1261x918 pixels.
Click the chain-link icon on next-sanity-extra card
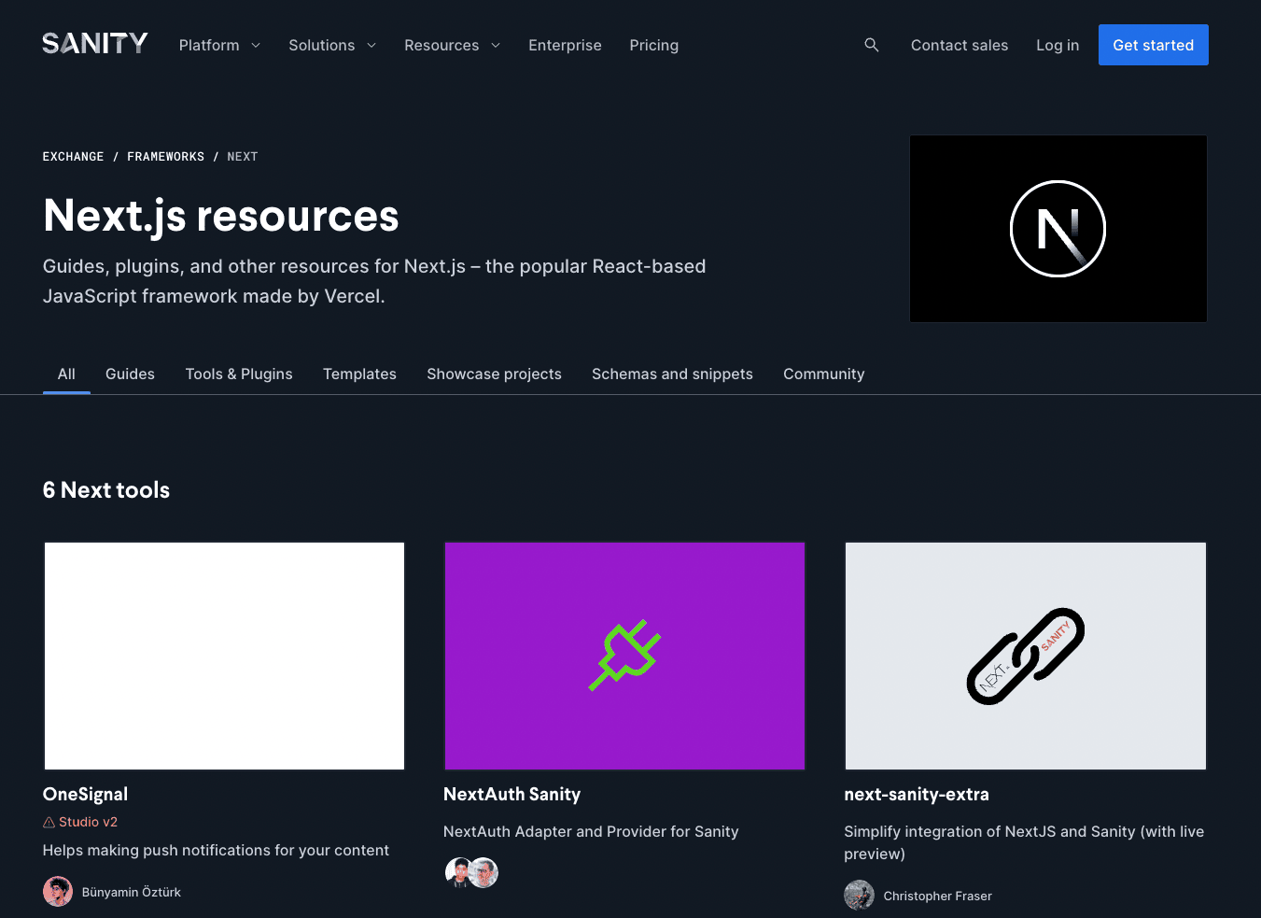click(1025, 656)
